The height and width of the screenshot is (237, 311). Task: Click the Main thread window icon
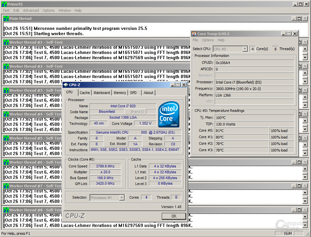[6, 19]
